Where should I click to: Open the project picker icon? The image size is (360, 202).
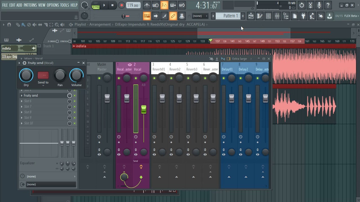point(294,16)
